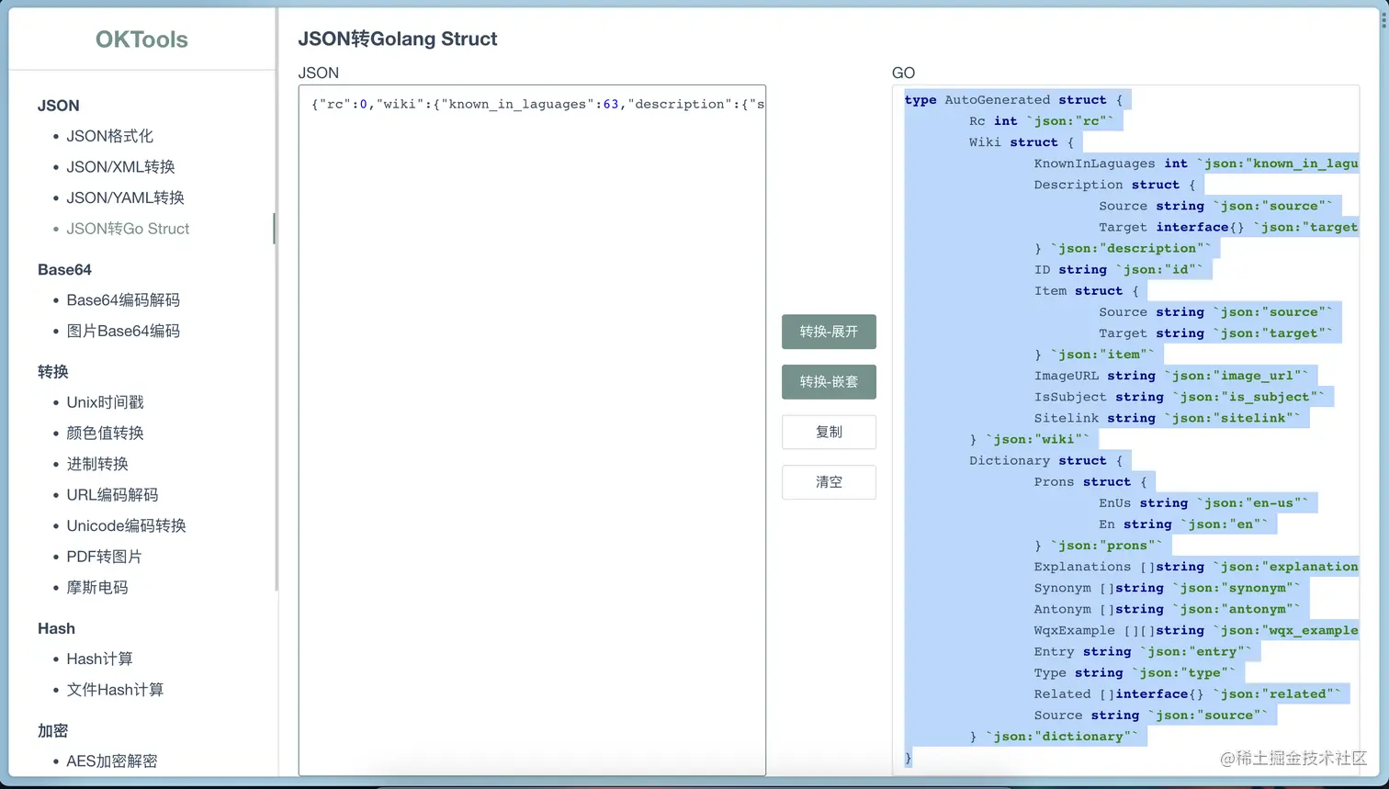Click the 'Rc int' code line
This screenshot has width=1389, height=789.
coord(1041,121)
